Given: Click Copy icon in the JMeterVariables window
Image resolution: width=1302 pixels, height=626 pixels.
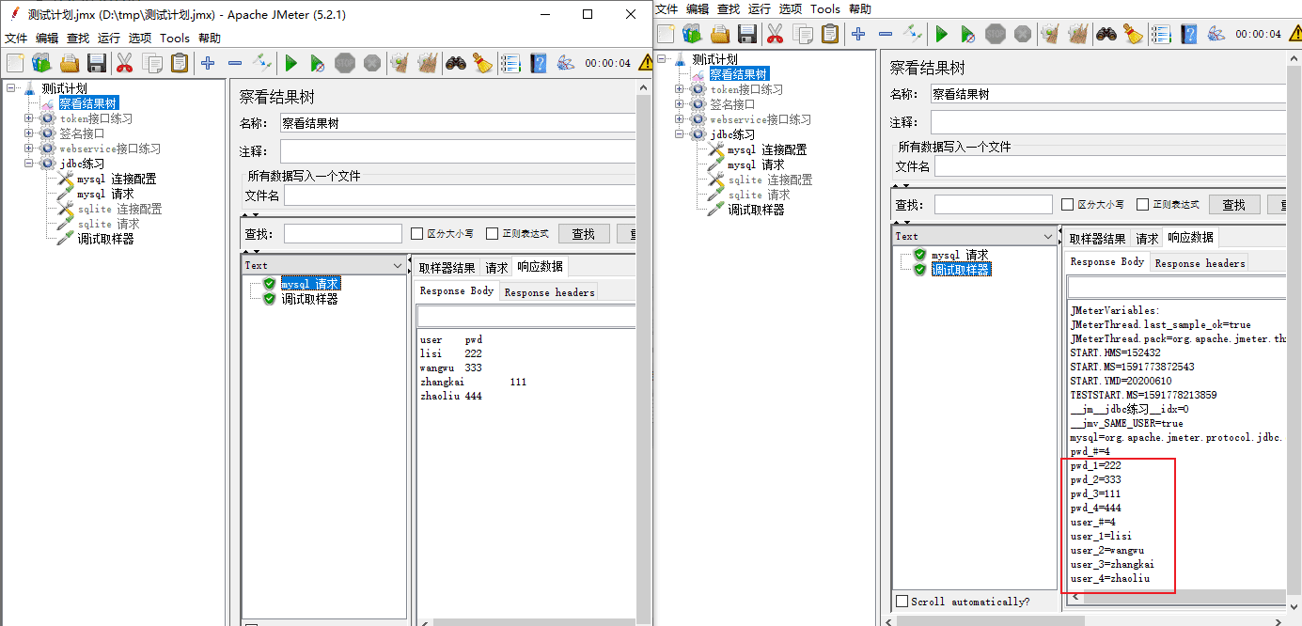Looking at the screenshot, I should click(803, 34).
